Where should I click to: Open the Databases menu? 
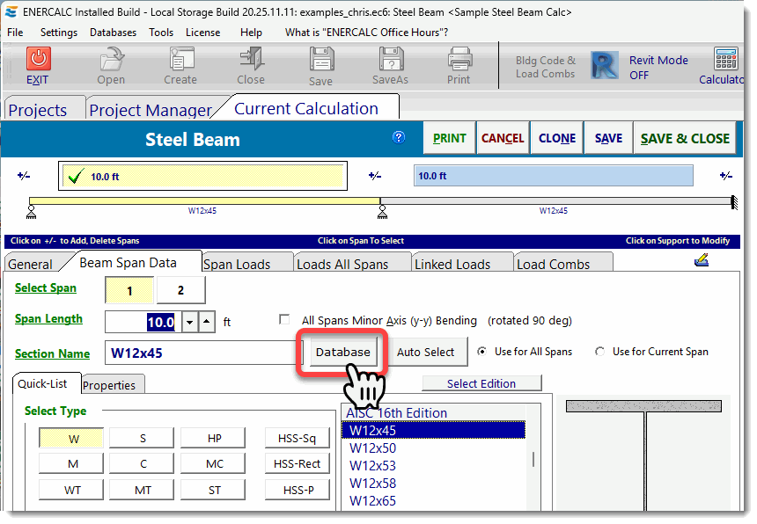113,32
